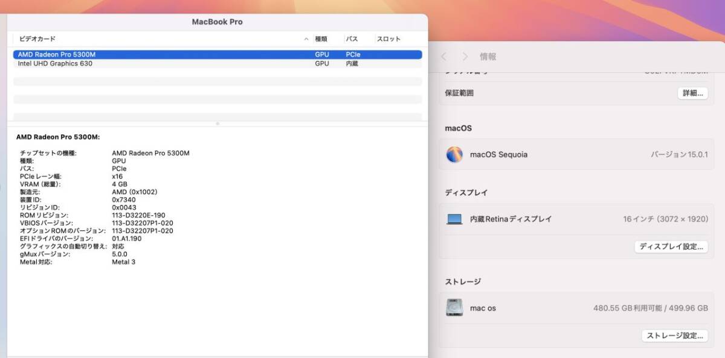
Task: Click the gMux version value 5.0.0
Action: (x=120, y=254)
